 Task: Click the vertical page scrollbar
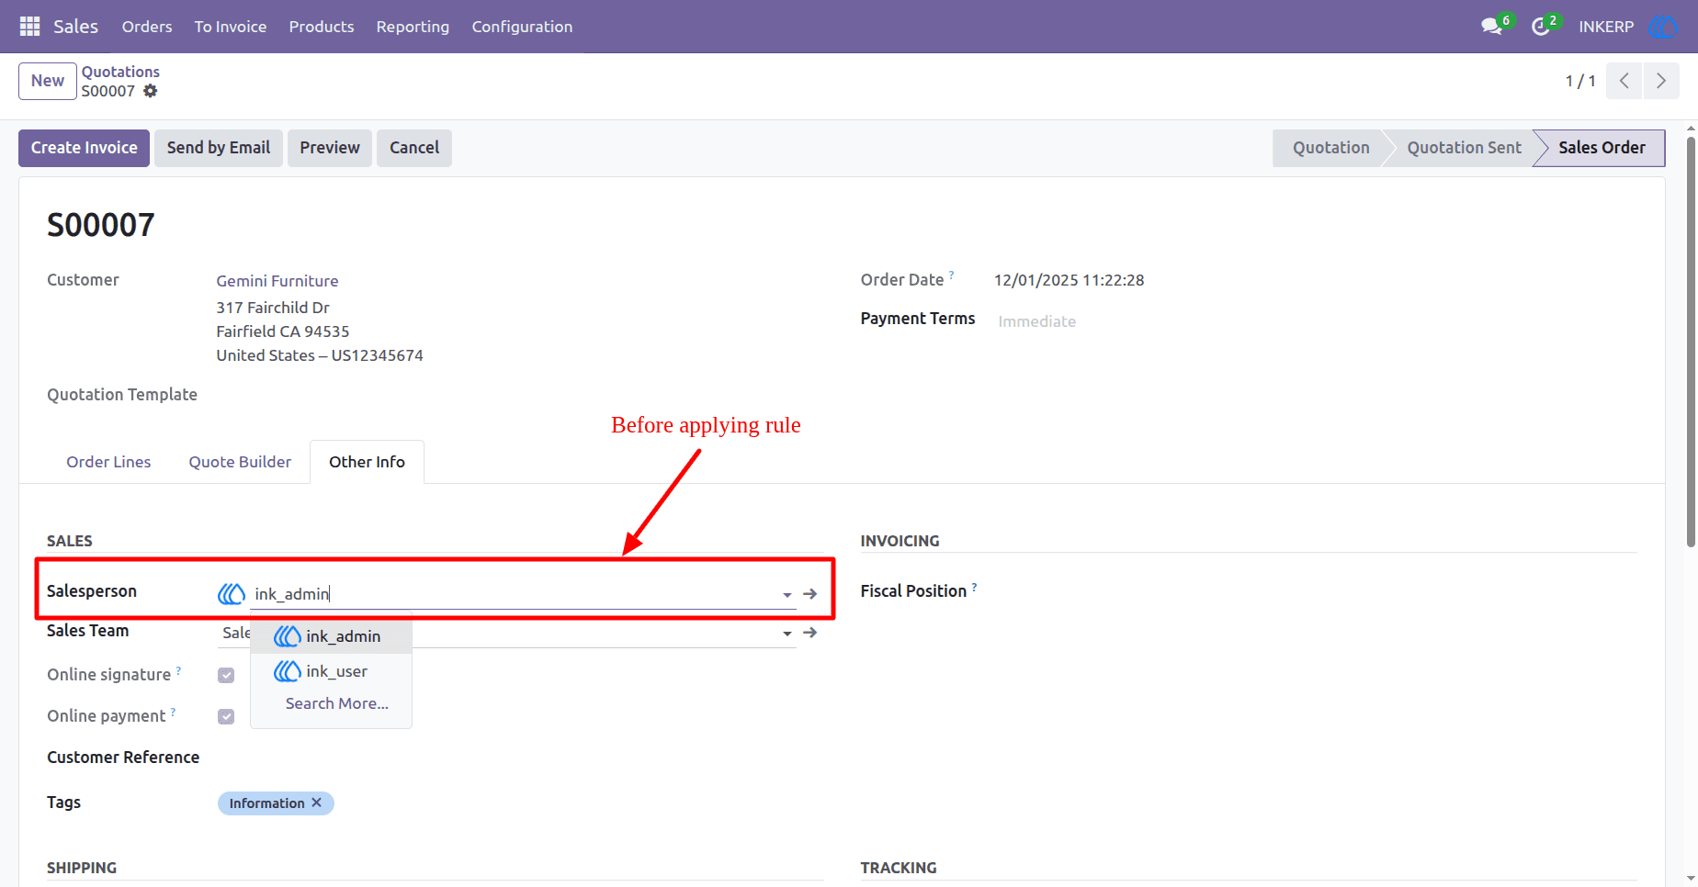click(1691, 341)
